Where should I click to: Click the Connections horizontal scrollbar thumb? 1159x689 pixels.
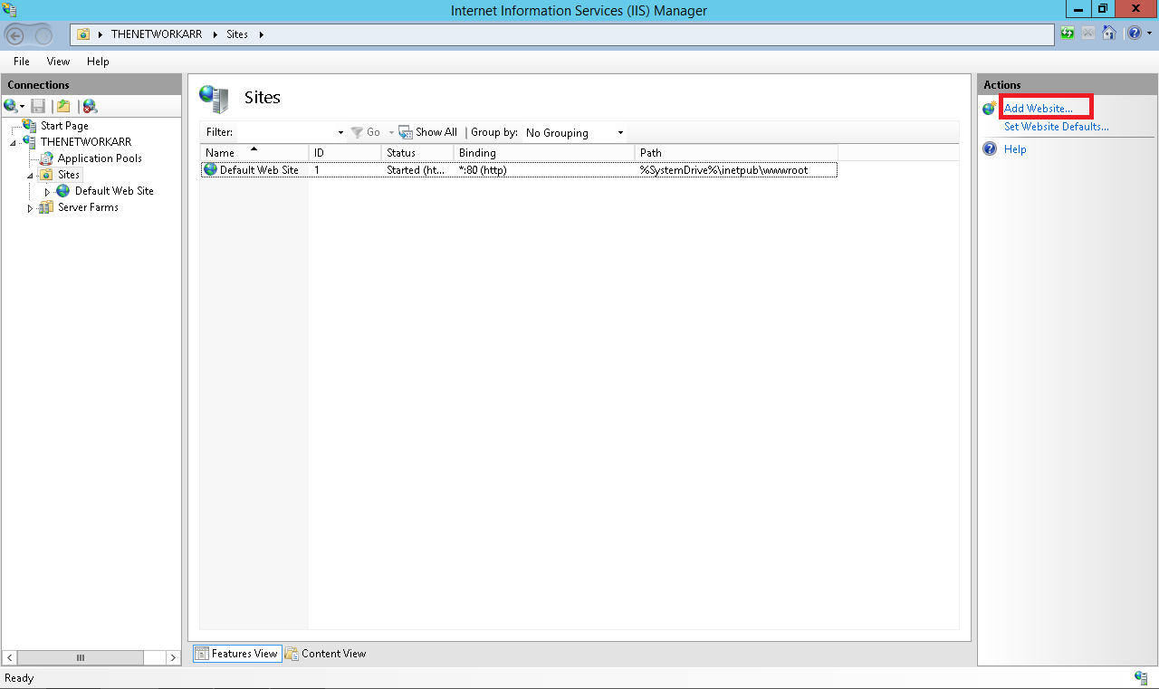[81, 658]
